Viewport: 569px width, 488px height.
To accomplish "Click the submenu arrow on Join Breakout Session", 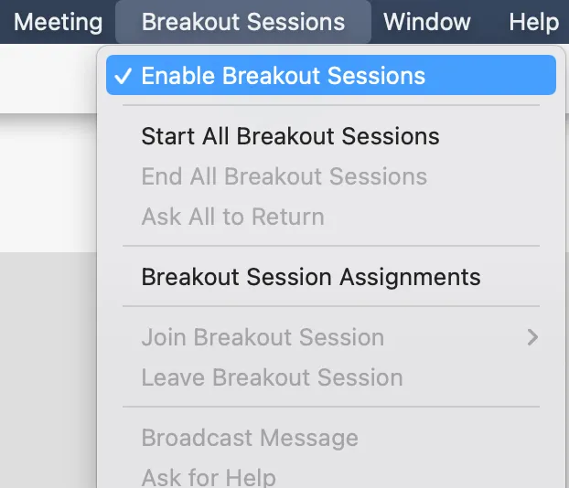I will pyautogui.click(x=533, y=337).
